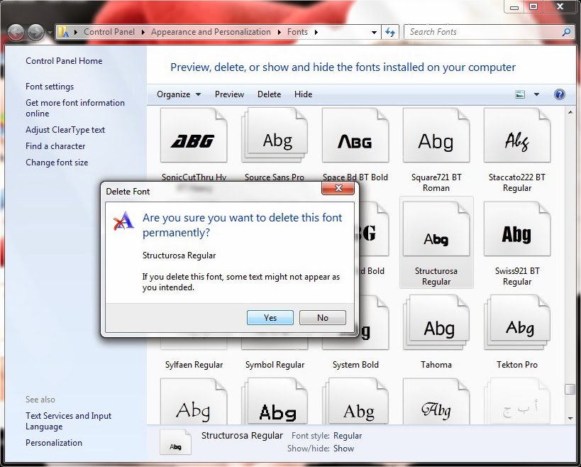Click the recent pages dropdown arrow by Forward

click(x=50, y=33)
